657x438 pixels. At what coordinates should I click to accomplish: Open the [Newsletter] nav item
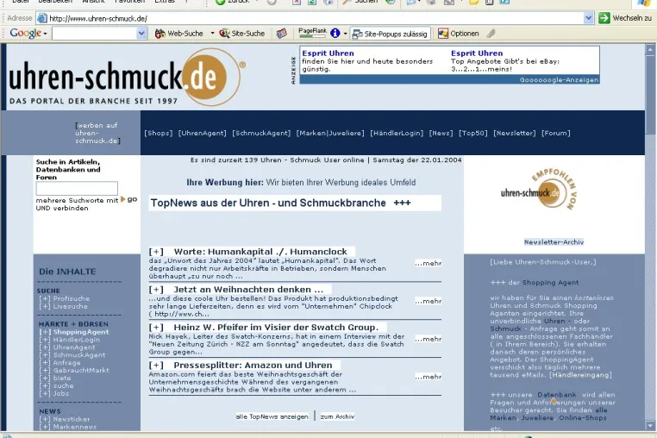(x=515, y=134)
